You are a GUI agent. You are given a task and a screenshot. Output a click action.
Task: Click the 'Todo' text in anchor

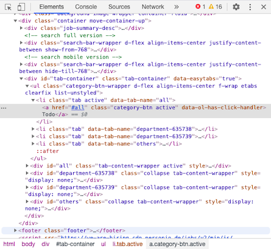[x=49, y=114]
